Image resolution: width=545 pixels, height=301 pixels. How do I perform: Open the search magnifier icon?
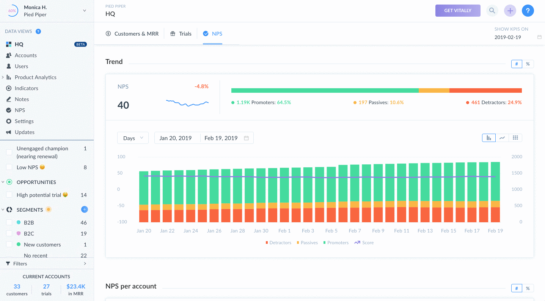pos(492,11)
